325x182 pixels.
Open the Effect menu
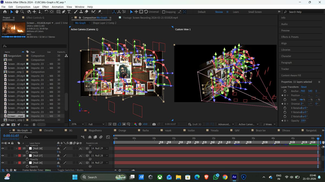45,7
